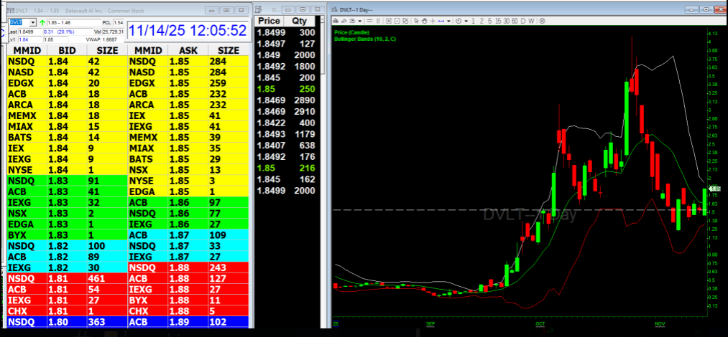Expand the clock interval dropdown arrow
Screen dimensions: 728x337
[466, 22]
